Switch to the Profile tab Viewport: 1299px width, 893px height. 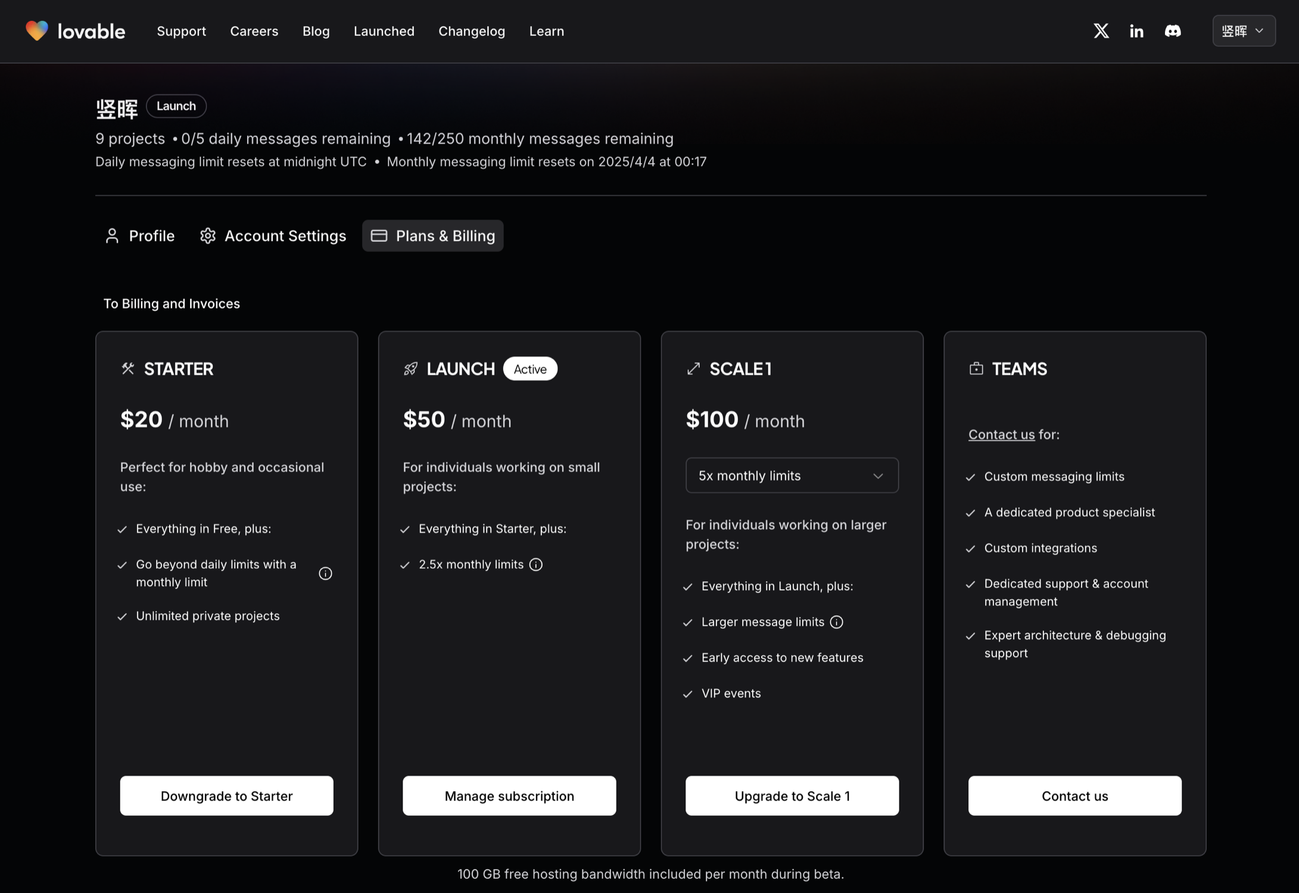[x=140, y=236]
